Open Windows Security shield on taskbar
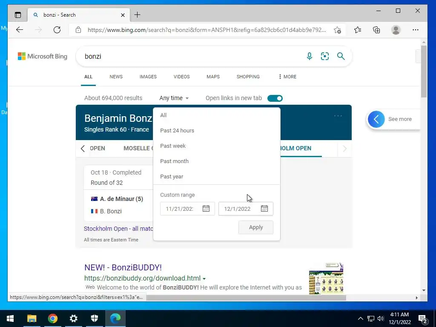436x327 pixels. (x=95, y=318)
